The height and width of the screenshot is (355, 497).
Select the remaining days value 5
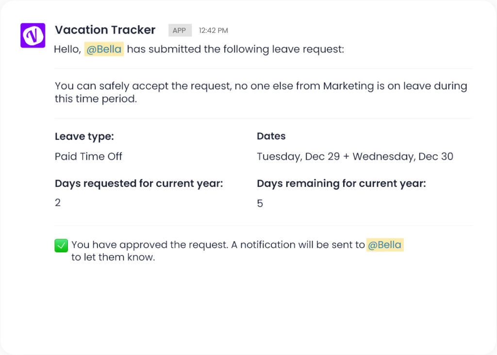[x=260, y=203]
